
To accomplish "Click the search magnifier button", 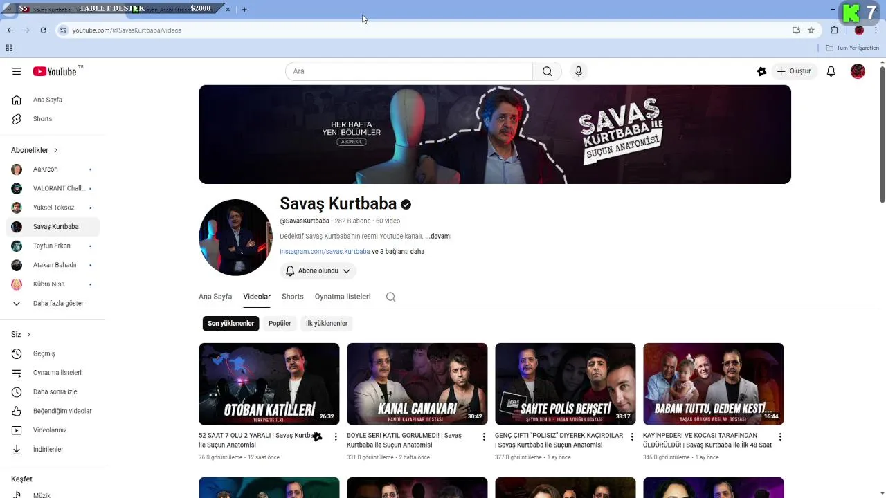I will click(547, 71).
